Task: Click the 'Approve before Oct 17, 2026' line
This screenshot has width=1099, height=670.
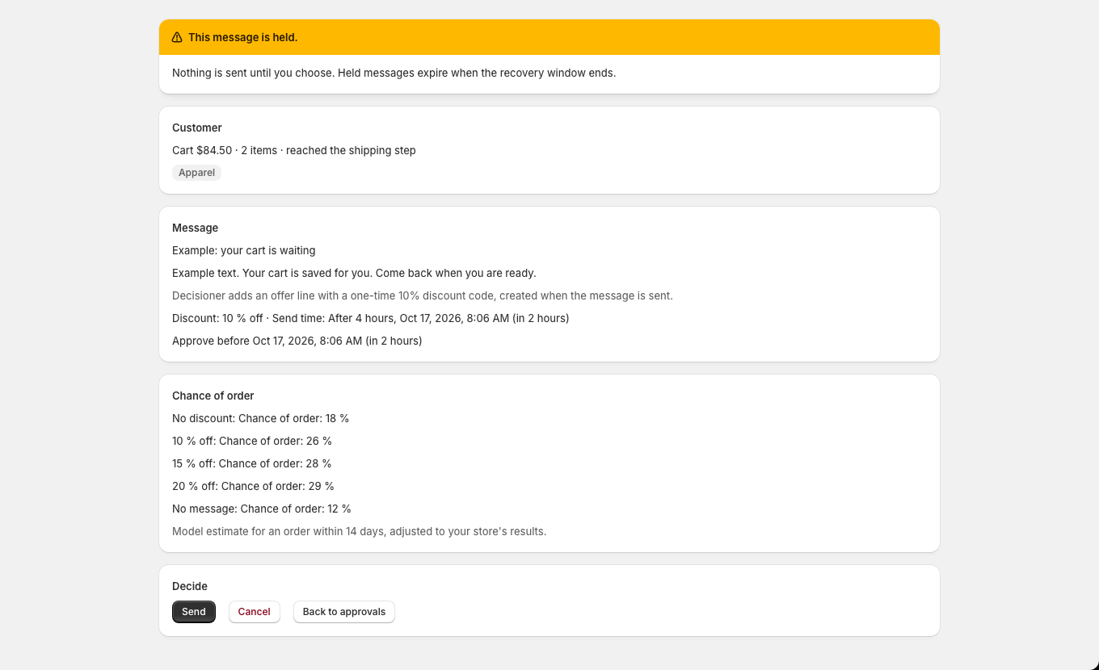Action: pyautogui.click(x=297, y=341)
